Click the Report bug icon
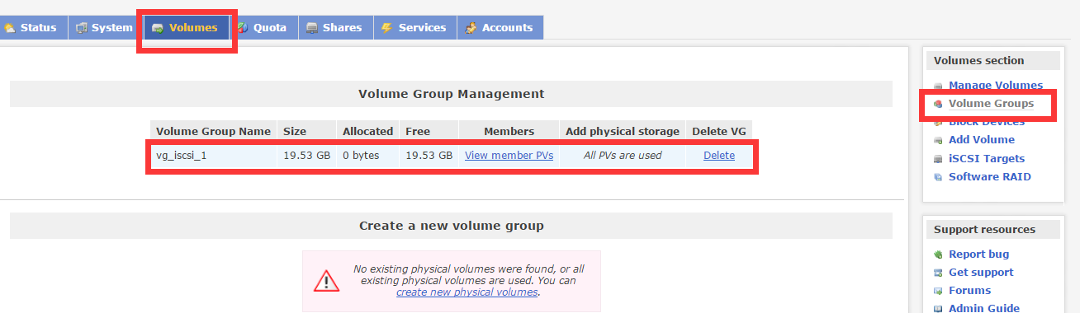1080x313 pixels. [938, 255]
